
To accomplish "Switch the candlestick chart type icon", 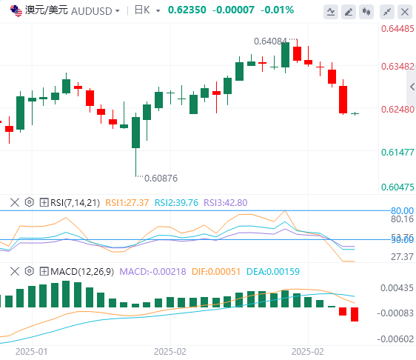I will point(366,12).
